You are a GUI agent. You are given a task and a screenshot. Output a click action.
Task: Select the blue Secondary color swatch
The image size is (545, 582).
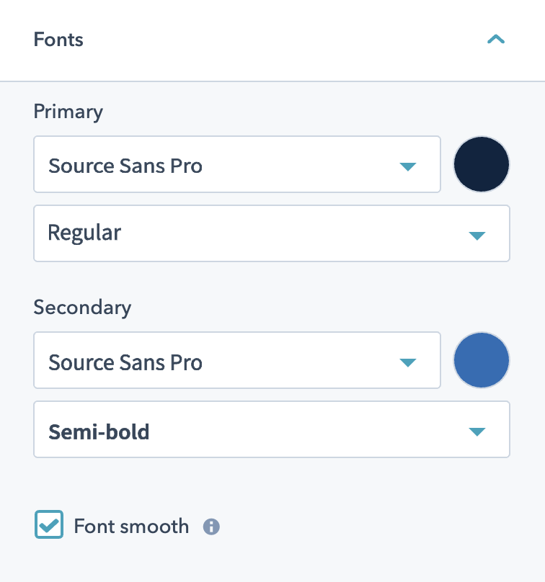[x=482, y=360]
